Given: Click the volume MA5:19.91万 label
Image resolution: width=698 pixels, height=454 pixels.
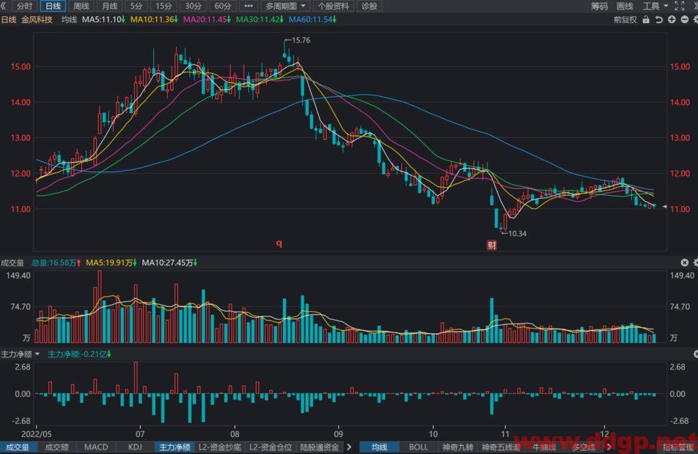Looking at the screenshot, I should click(111, 262).
